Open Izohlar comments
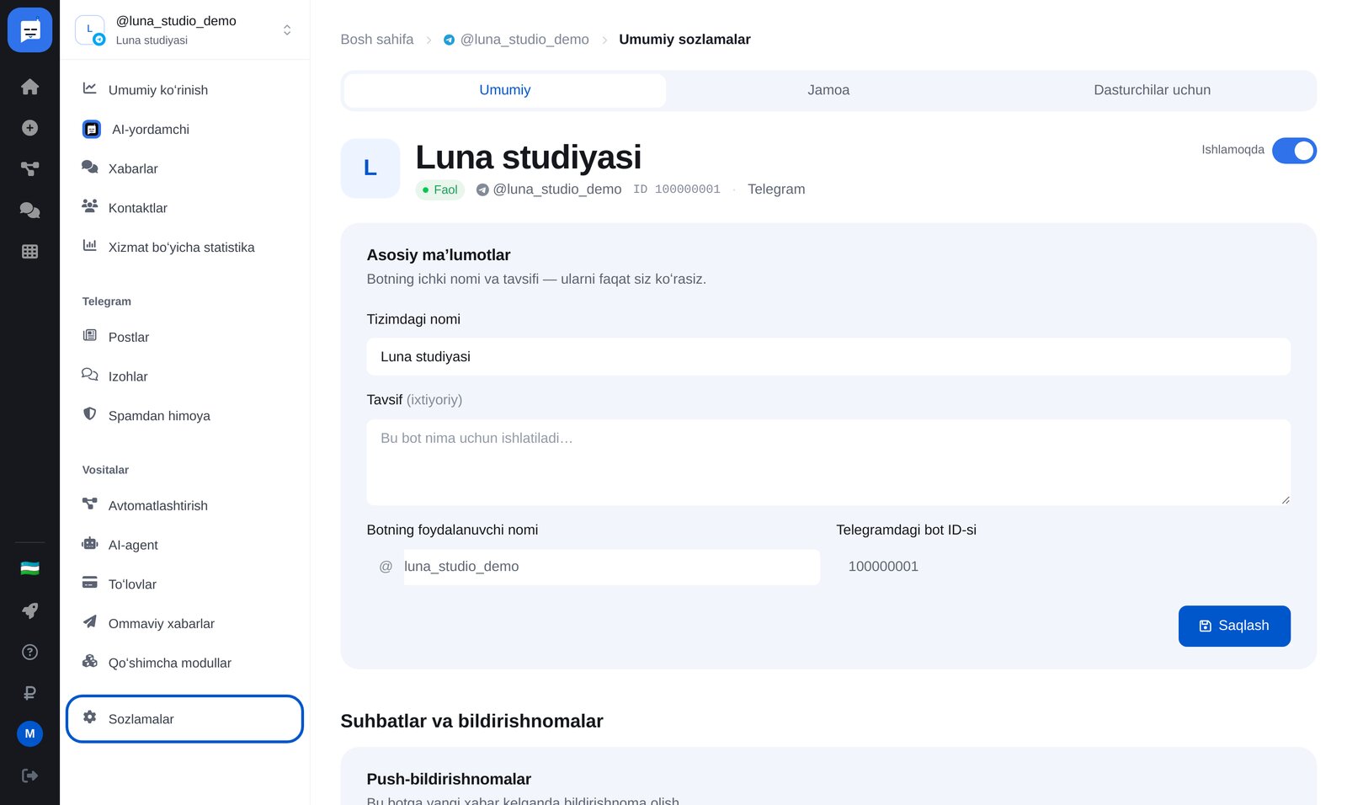The width and height of the screenshot is (1347, 805). [184, 376]
